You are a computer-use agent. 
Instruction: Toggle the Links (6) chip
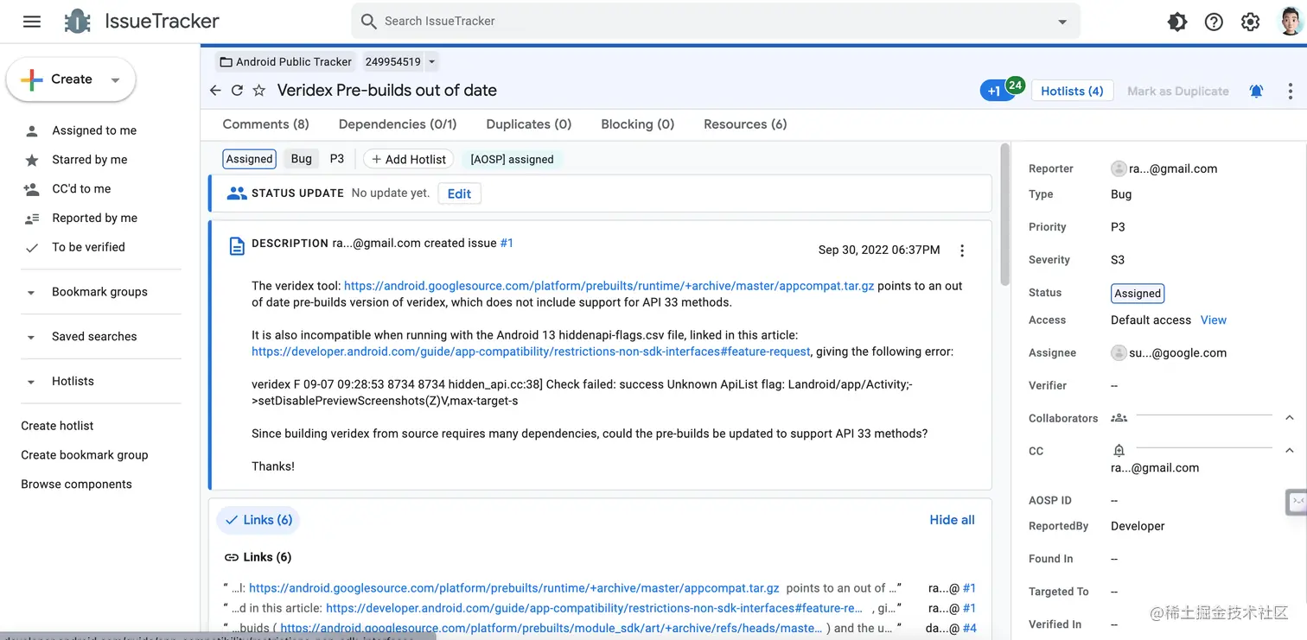pyautogui.click(x=258, y=520)
